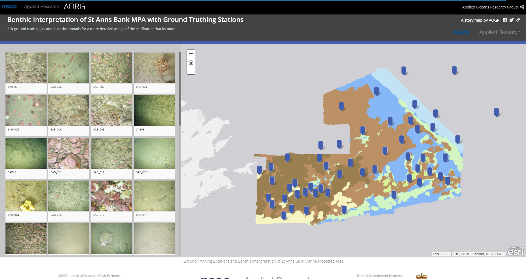Viewport: 526px width, 279px height.
Task: Select the SAB_016 thumbnail image
Action: (112, 196)
